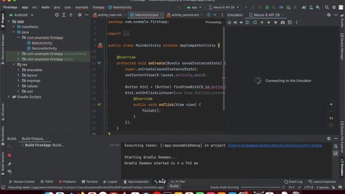Open emulator snapshots clock icon
This screenshot has width=345, height=194.
point(289,23)
